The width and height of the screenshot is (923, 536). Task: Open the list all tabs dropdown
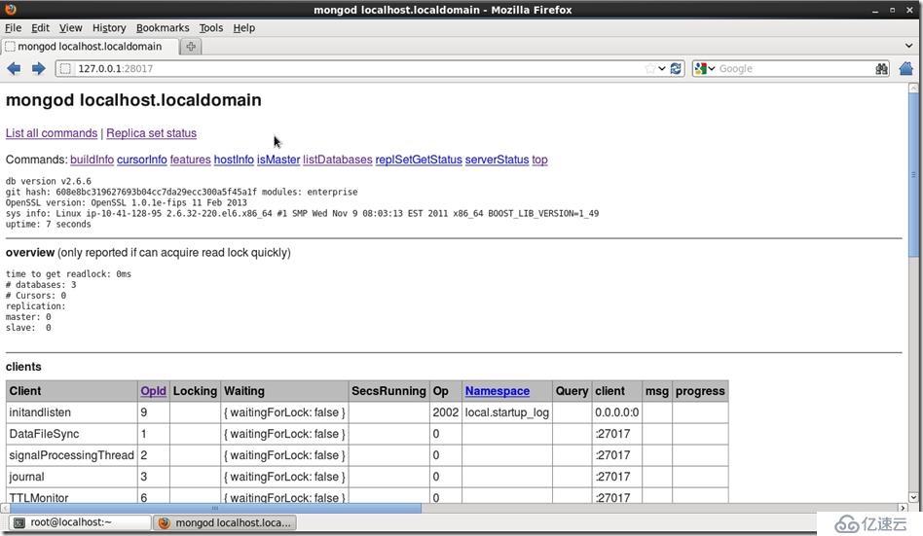click(909, 46)
